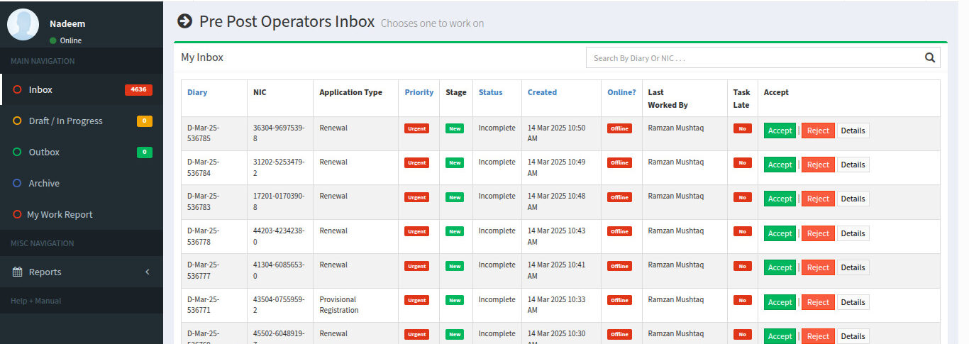The image size is (969, 344).
Task: Open Archive menu item
Action: click(x=82, y=184)
